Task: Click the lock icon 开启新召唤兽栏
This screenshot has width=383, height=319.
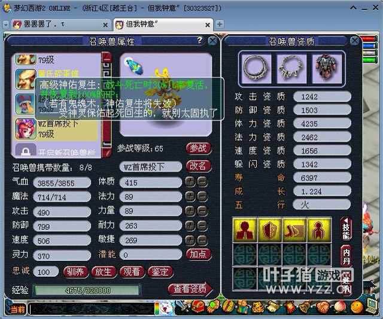Action: (x=26, y=151)
